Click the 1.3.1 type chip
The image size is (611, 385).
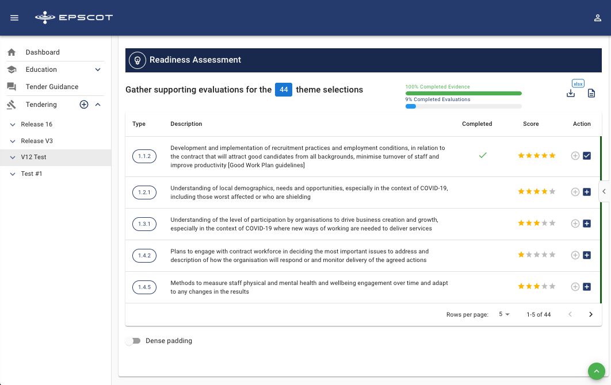point(144,224)
